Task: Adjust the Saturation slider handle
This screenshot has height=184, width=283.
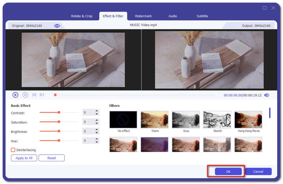Action: [59, 122]
